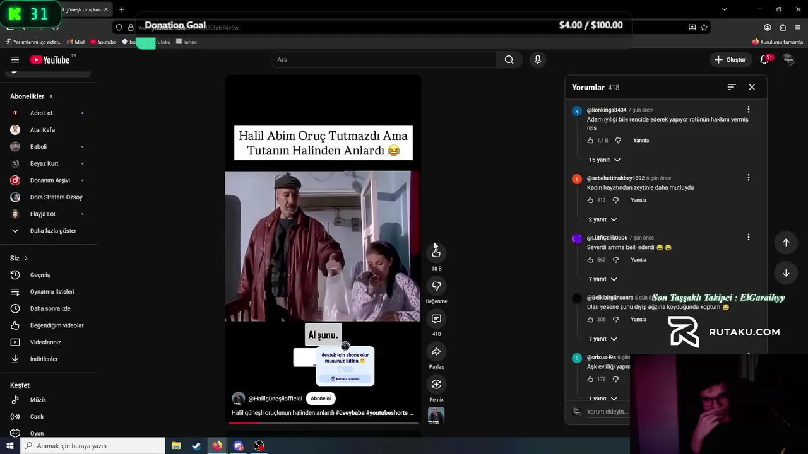Expand 7 replies under LütfiÇelik0306 comment
The height and width of the screenshot is (454, 808).
pos(603,279)
